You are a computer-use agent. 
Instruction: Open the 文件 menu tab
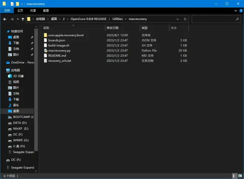coord(7,11)
